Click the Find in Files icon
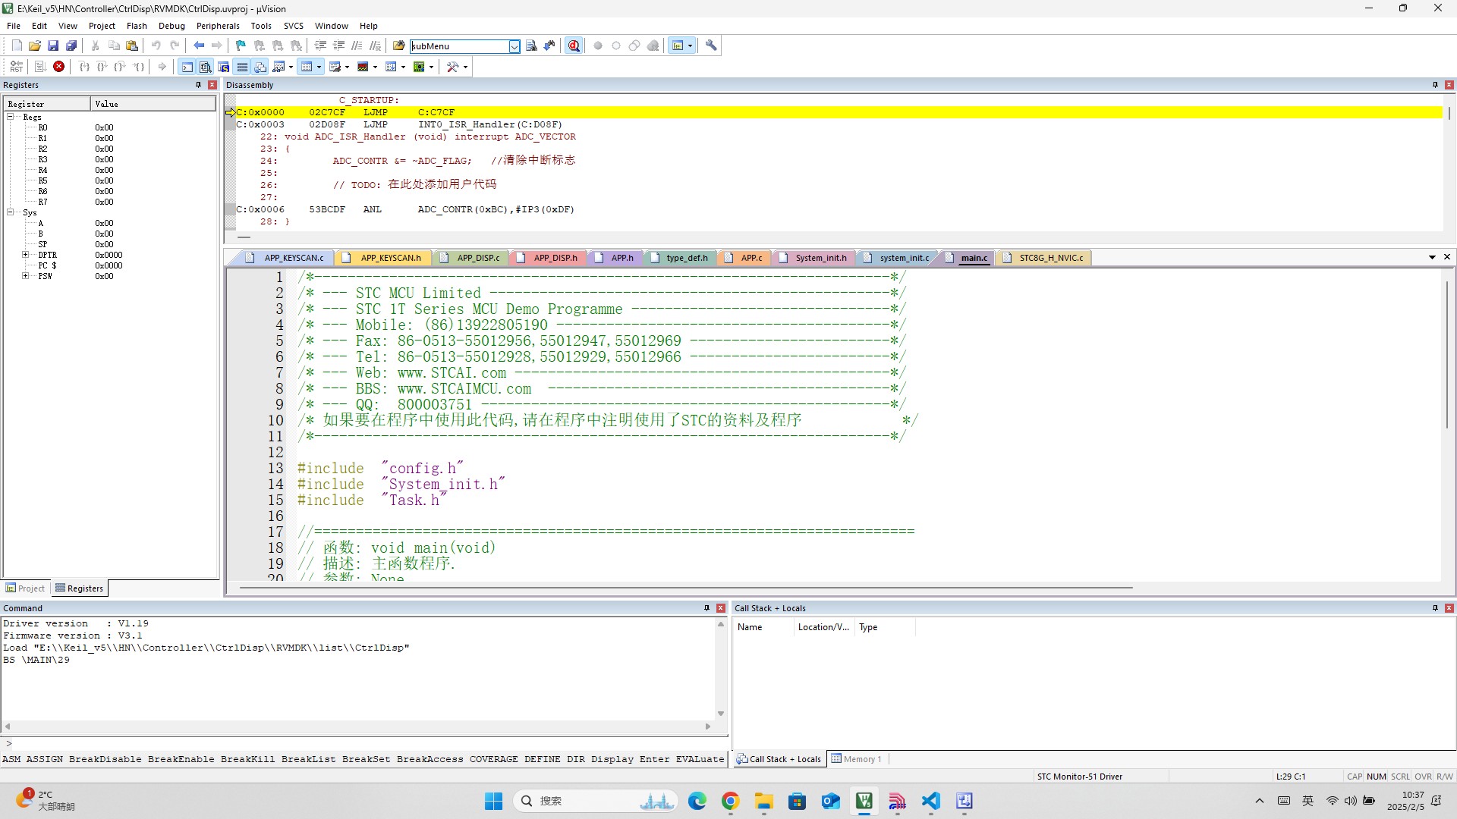Screen dimensions: 1457x819 pos(398,45)
